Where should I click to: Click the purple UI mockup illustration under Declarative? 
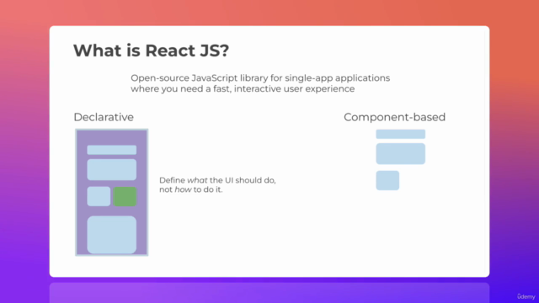click(112, 193)
